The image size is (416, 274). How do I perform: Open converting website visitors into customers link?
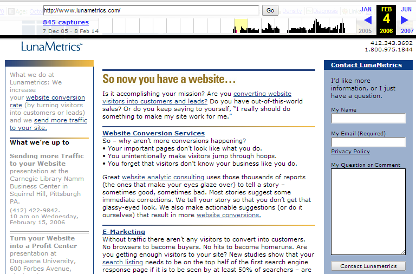pyautogui.click(x=262, y=94)
